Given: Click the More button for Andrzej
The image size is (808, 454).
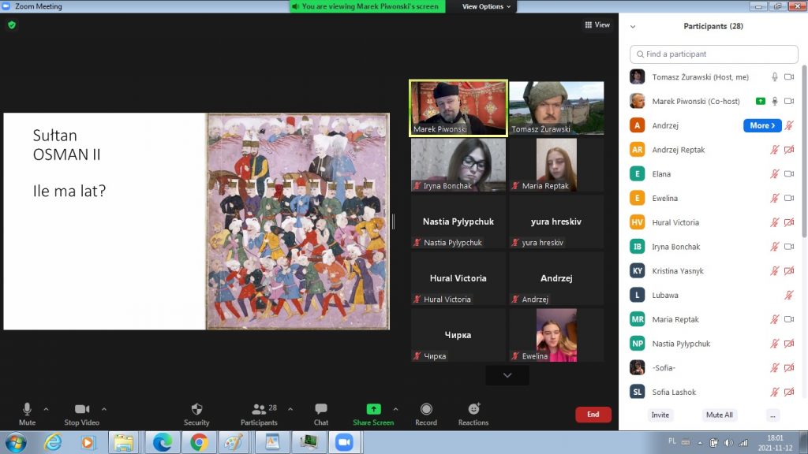Looking at the screenshot, I should 762,125.
